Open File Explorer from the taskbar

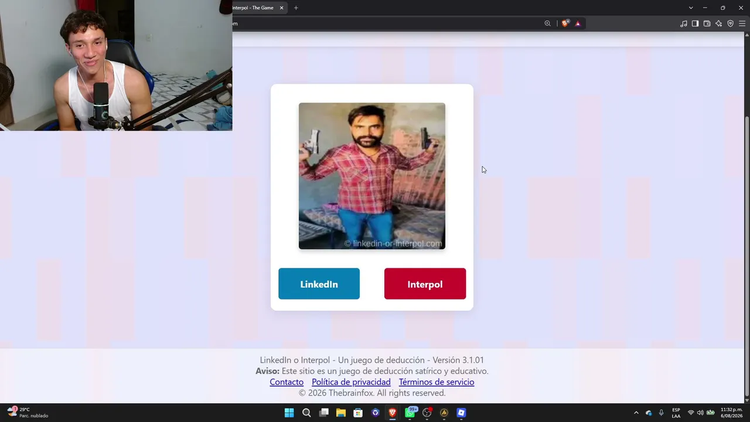click(x=341, y=413)
